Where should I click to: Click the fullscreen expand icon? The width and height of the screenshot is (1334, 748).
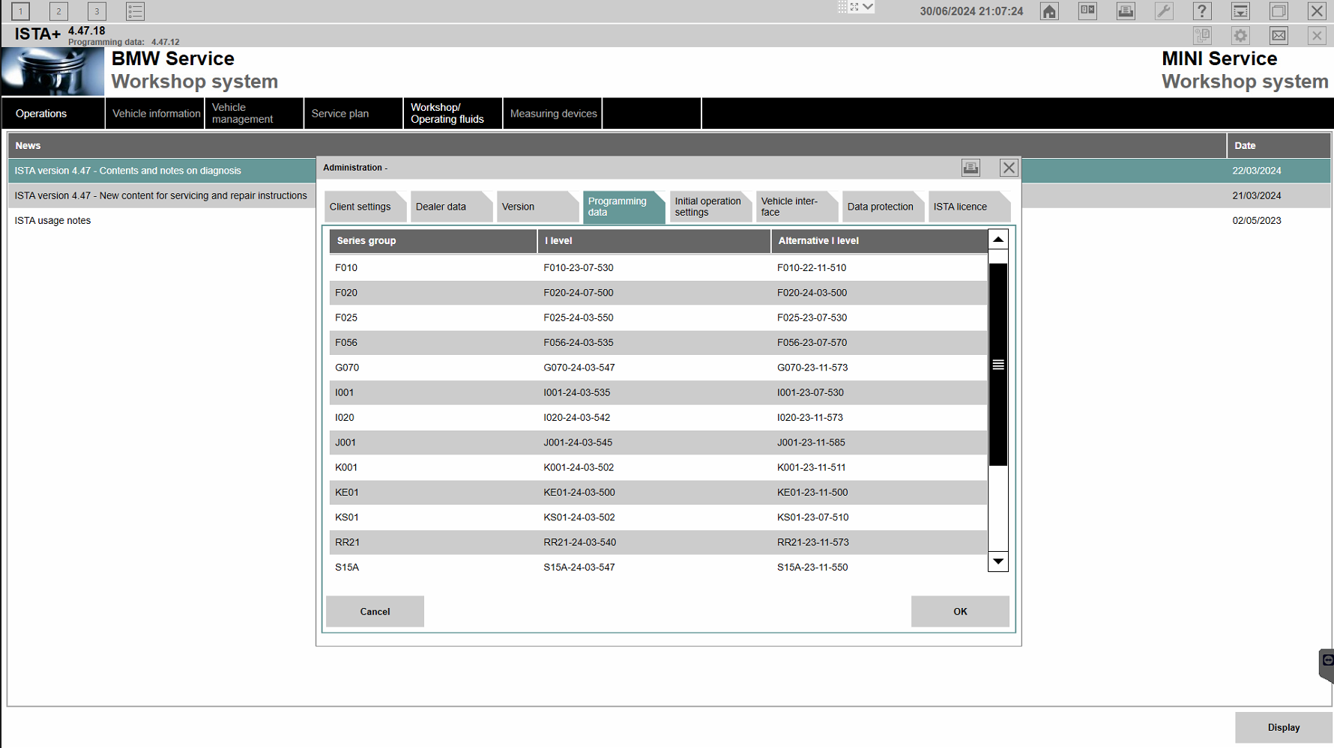coord(854,7)
